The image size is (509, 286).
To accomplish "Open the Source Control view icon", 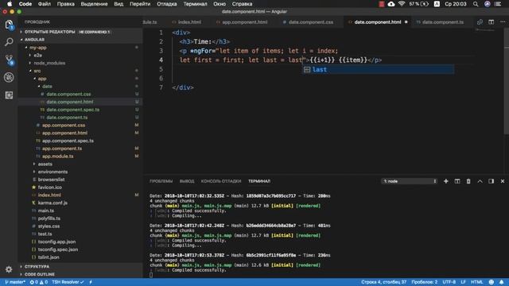I will [9, 60].
